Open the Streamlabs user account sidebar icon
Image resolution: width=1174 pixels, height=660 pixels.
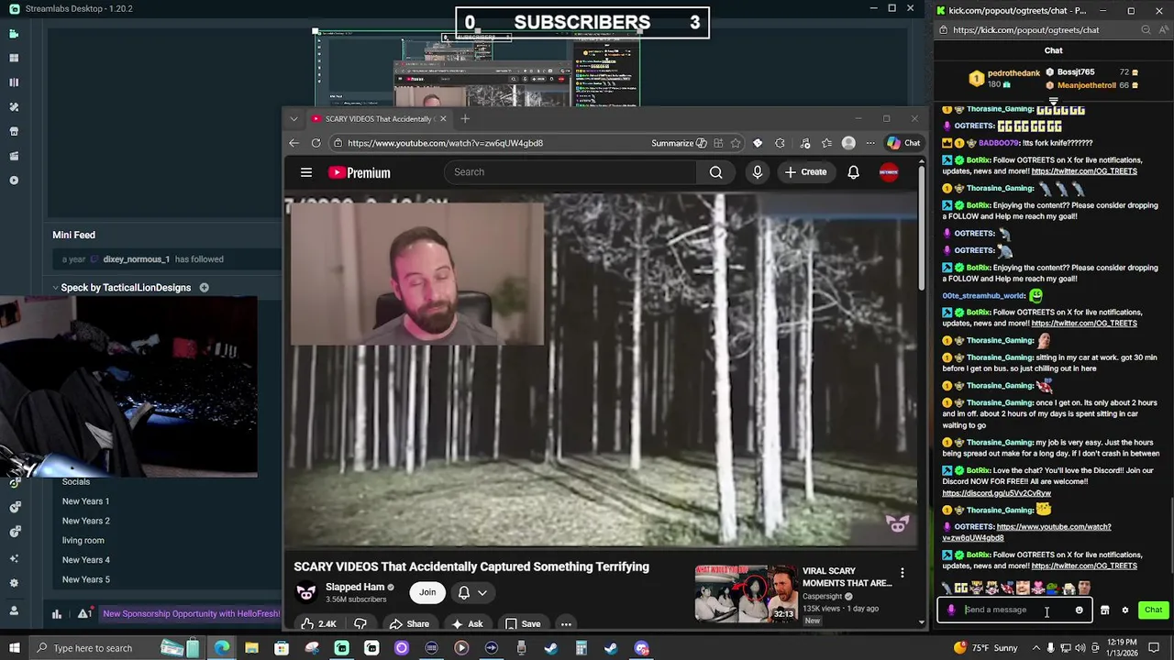(14, 610)
